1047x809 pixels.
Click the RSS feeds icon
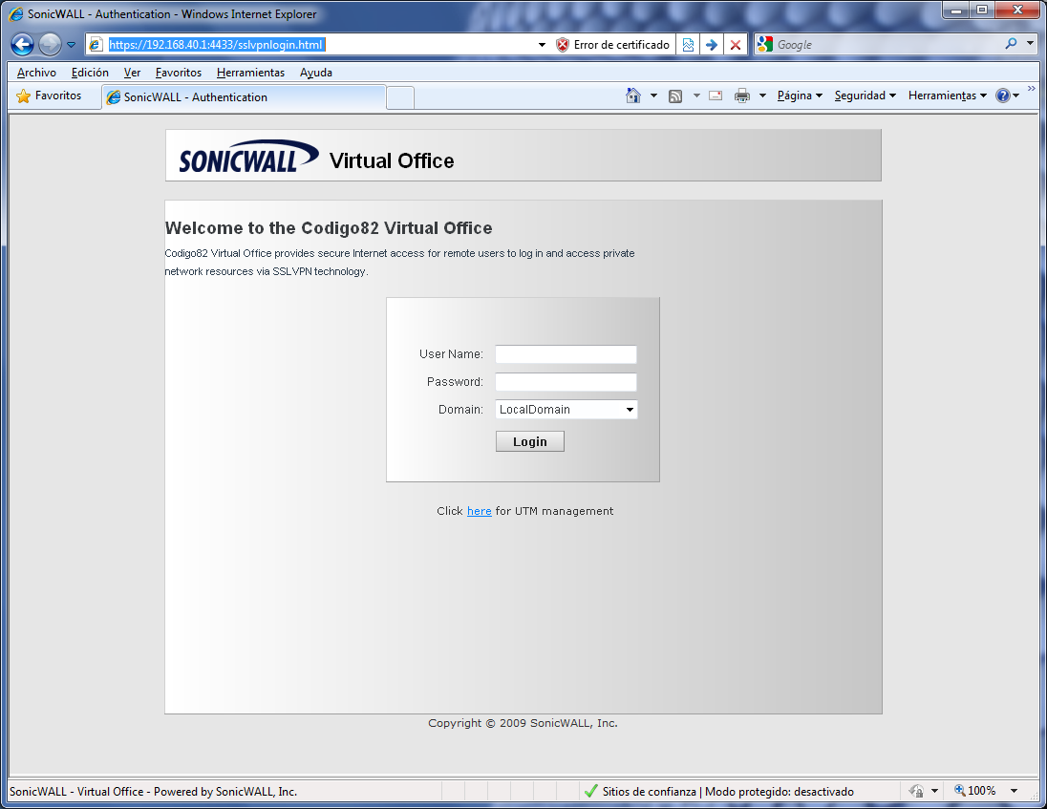[x=675, y=96]
